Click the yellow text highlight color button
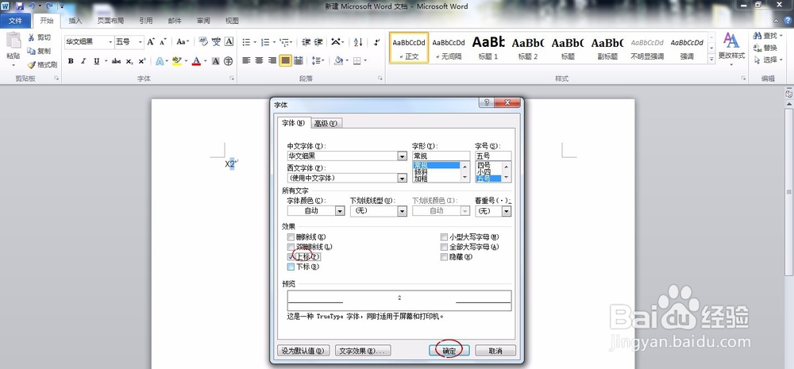This screenshot has height=369, width=794. point(176,61)
